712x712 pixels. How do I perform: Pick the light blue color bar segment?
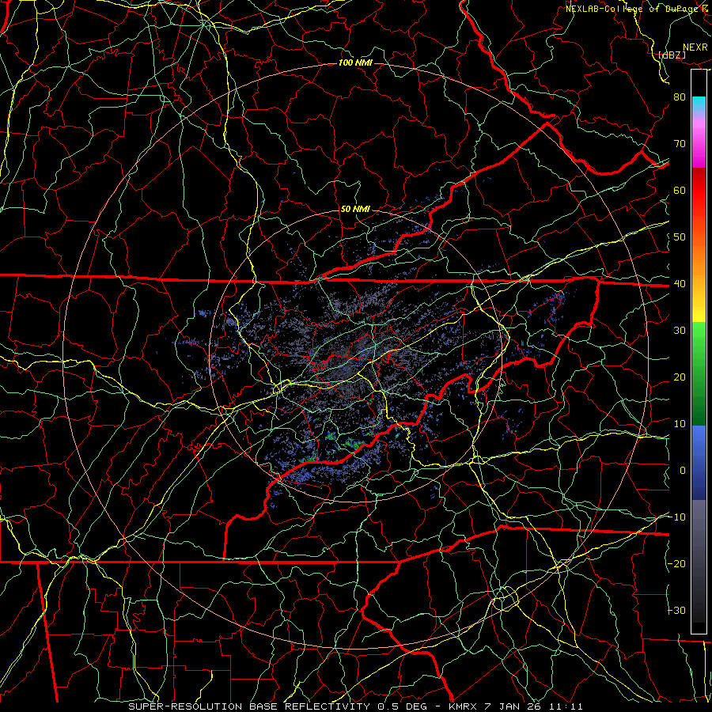[x=699, y=438]
